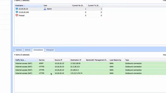The height and width of the screenshot is (93, 166).
Task: Select the Connections tab
Action: coord(38,50)
